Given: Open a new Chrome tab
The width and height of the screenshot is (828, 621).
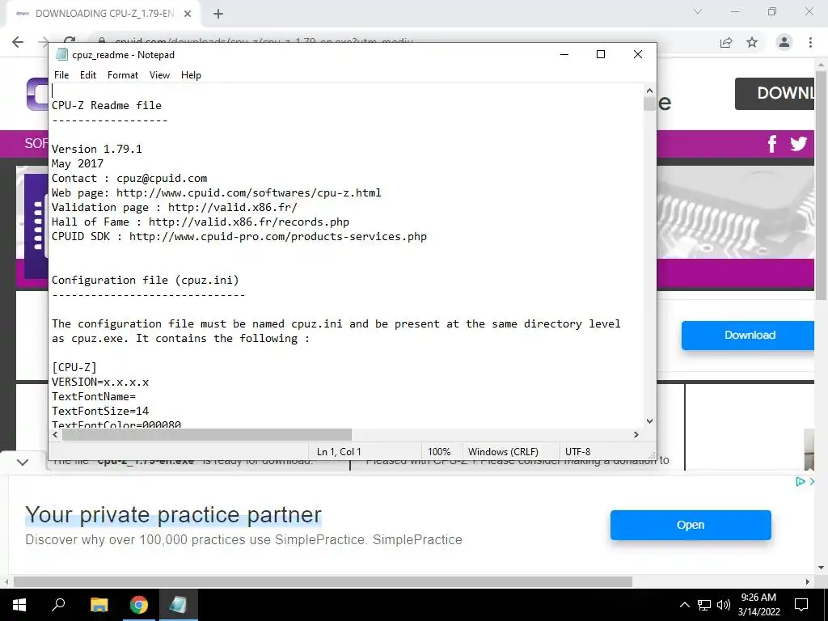Looking at the screenshot, I should point(218,14).
